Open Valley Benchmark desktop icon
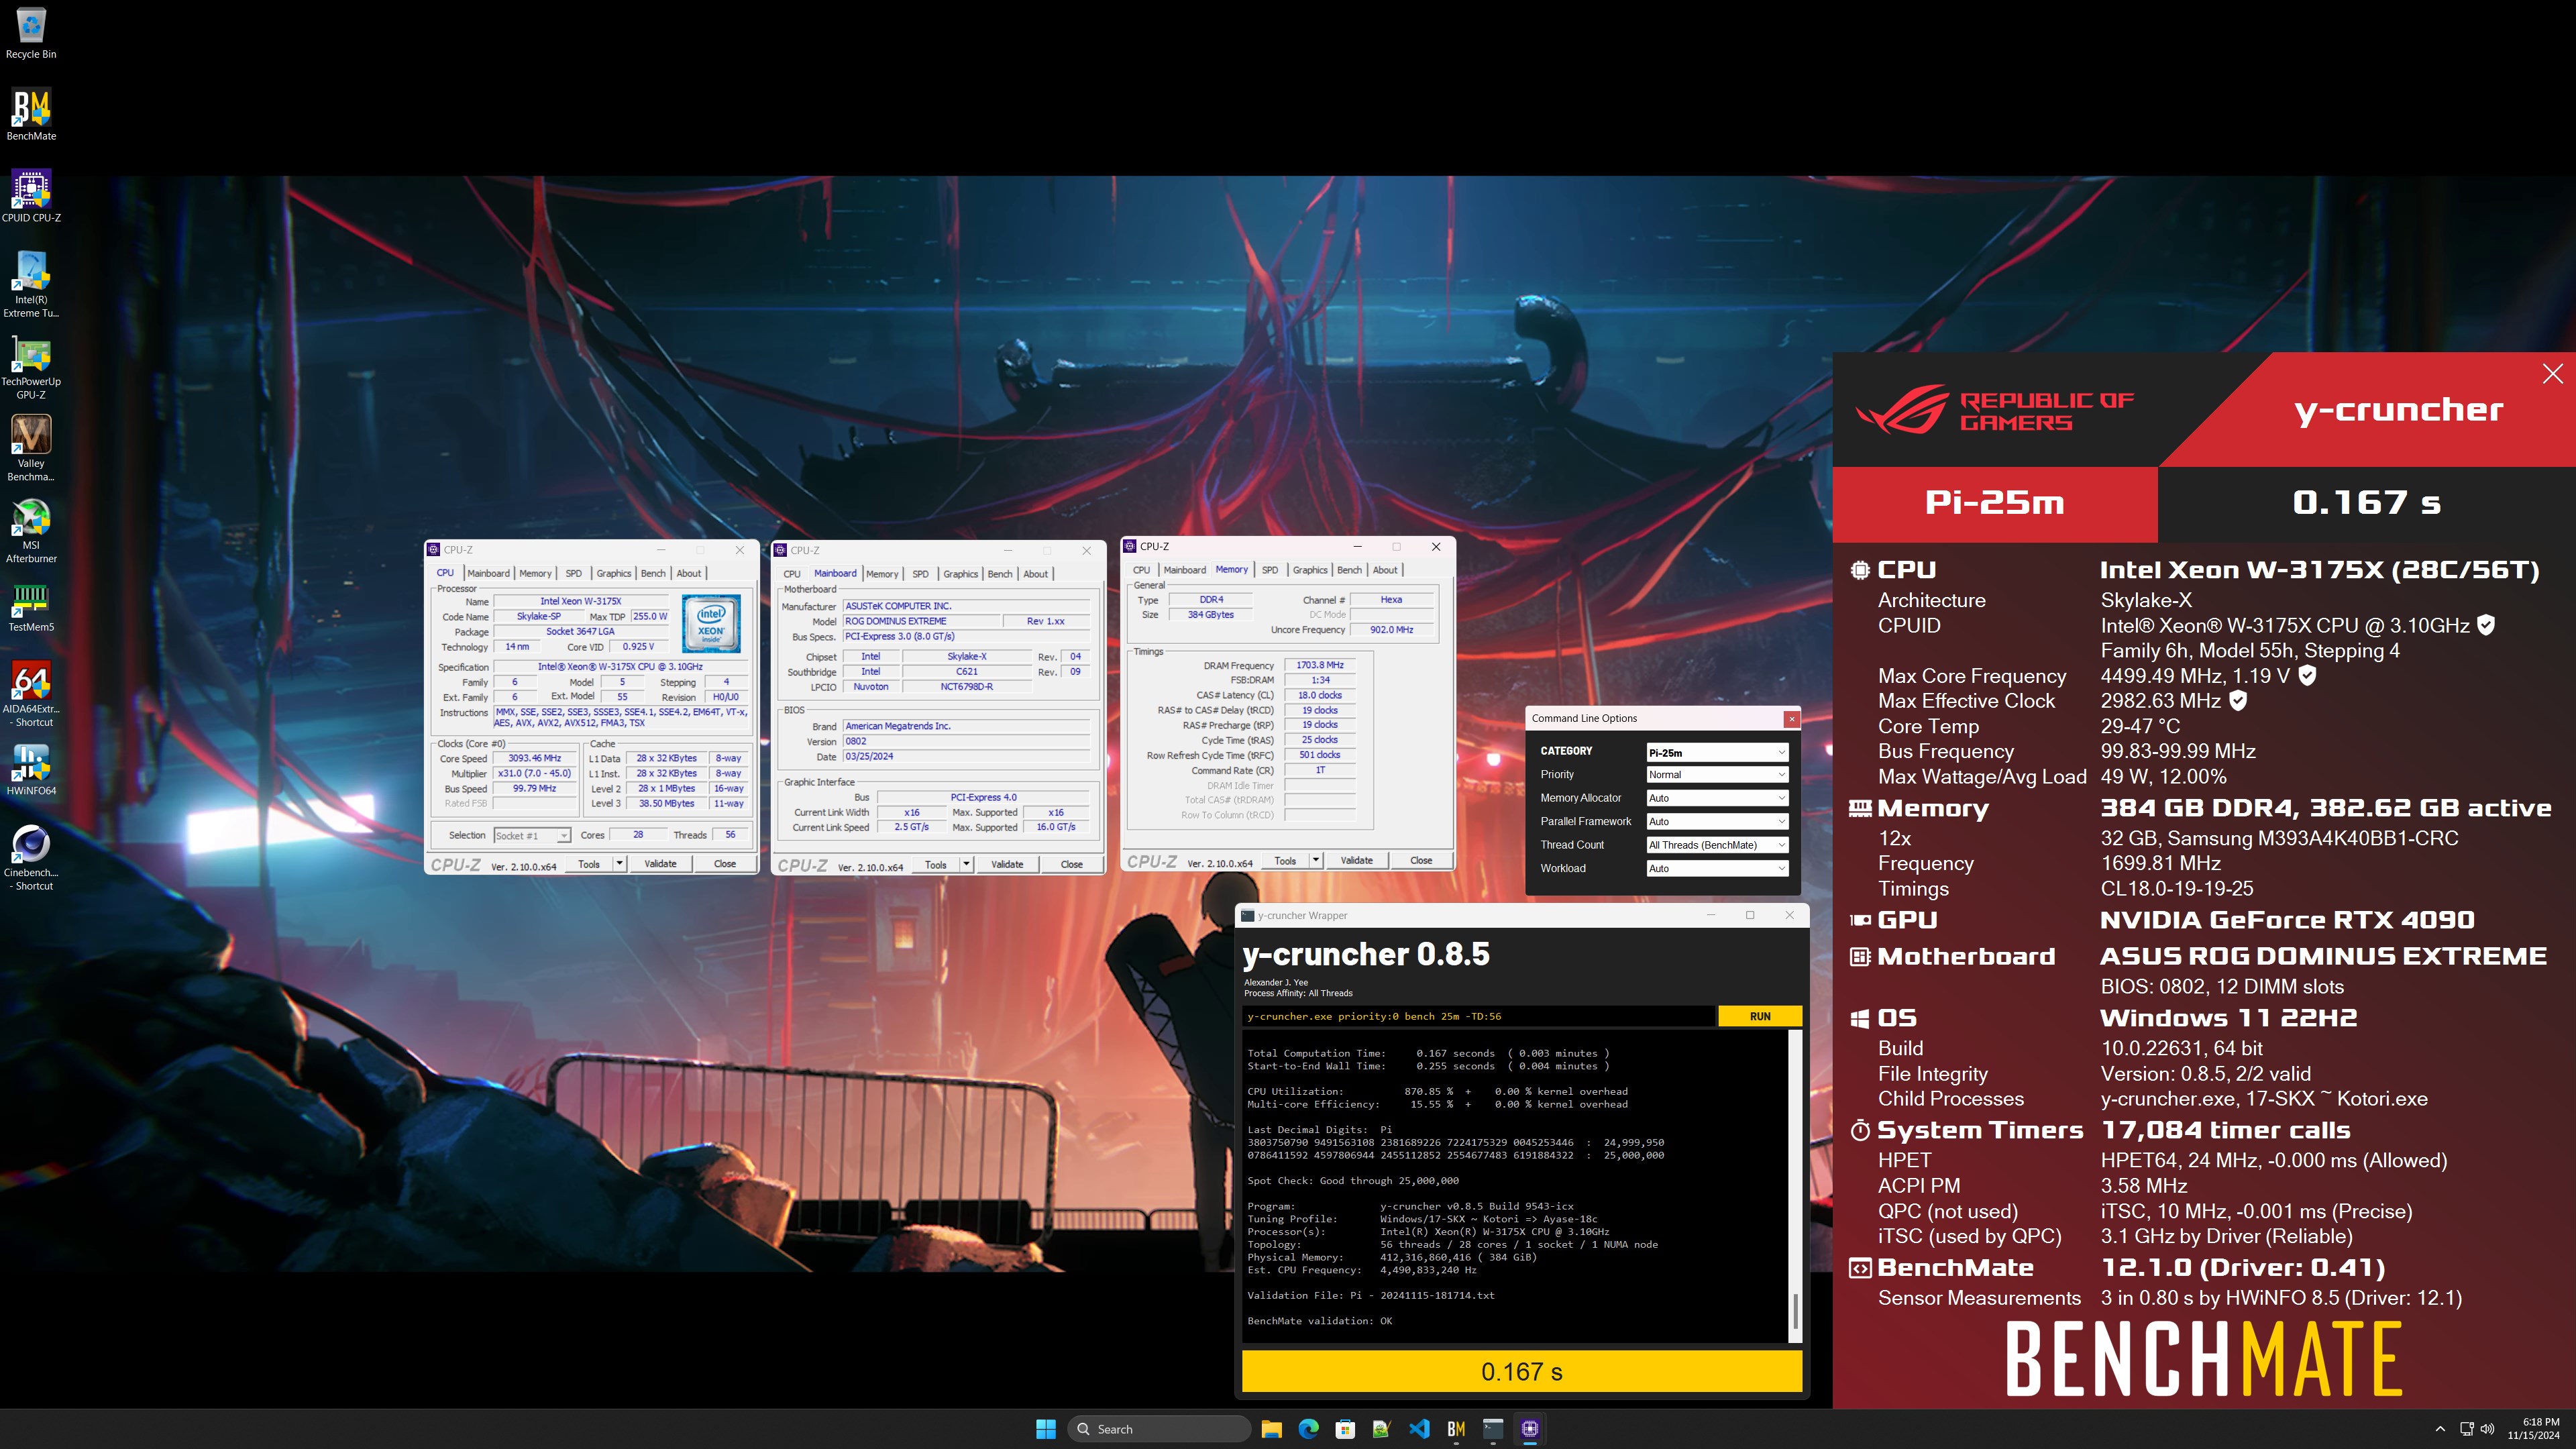This screenshot has width=2576, height=1449. coord(31,449)
